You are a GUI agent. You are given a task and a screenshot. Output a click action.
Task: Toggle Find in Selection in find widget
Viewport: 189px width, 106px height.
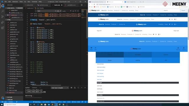[x=76, y=11]
